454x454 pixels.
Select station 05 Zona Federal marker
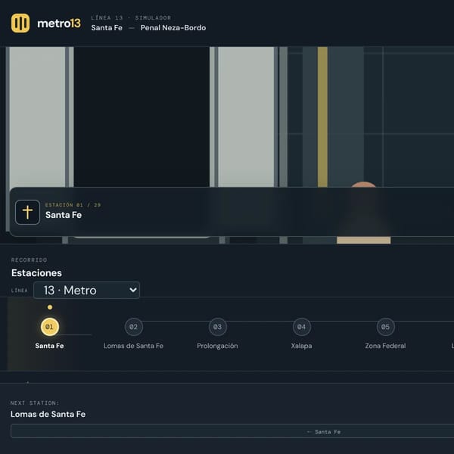pos(385,327)
